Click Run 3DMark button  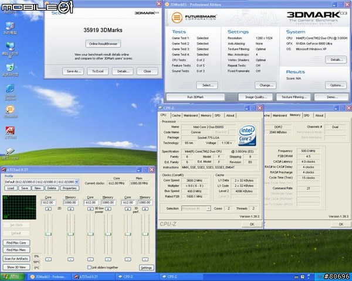[x=195, y=97]
